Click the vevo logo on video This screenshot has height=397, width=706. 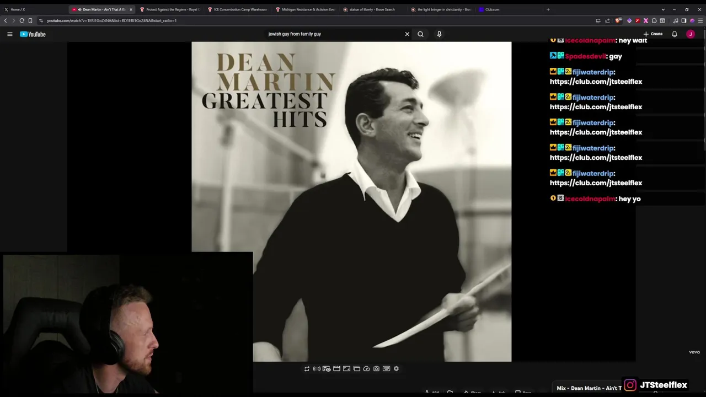(694, 352)
